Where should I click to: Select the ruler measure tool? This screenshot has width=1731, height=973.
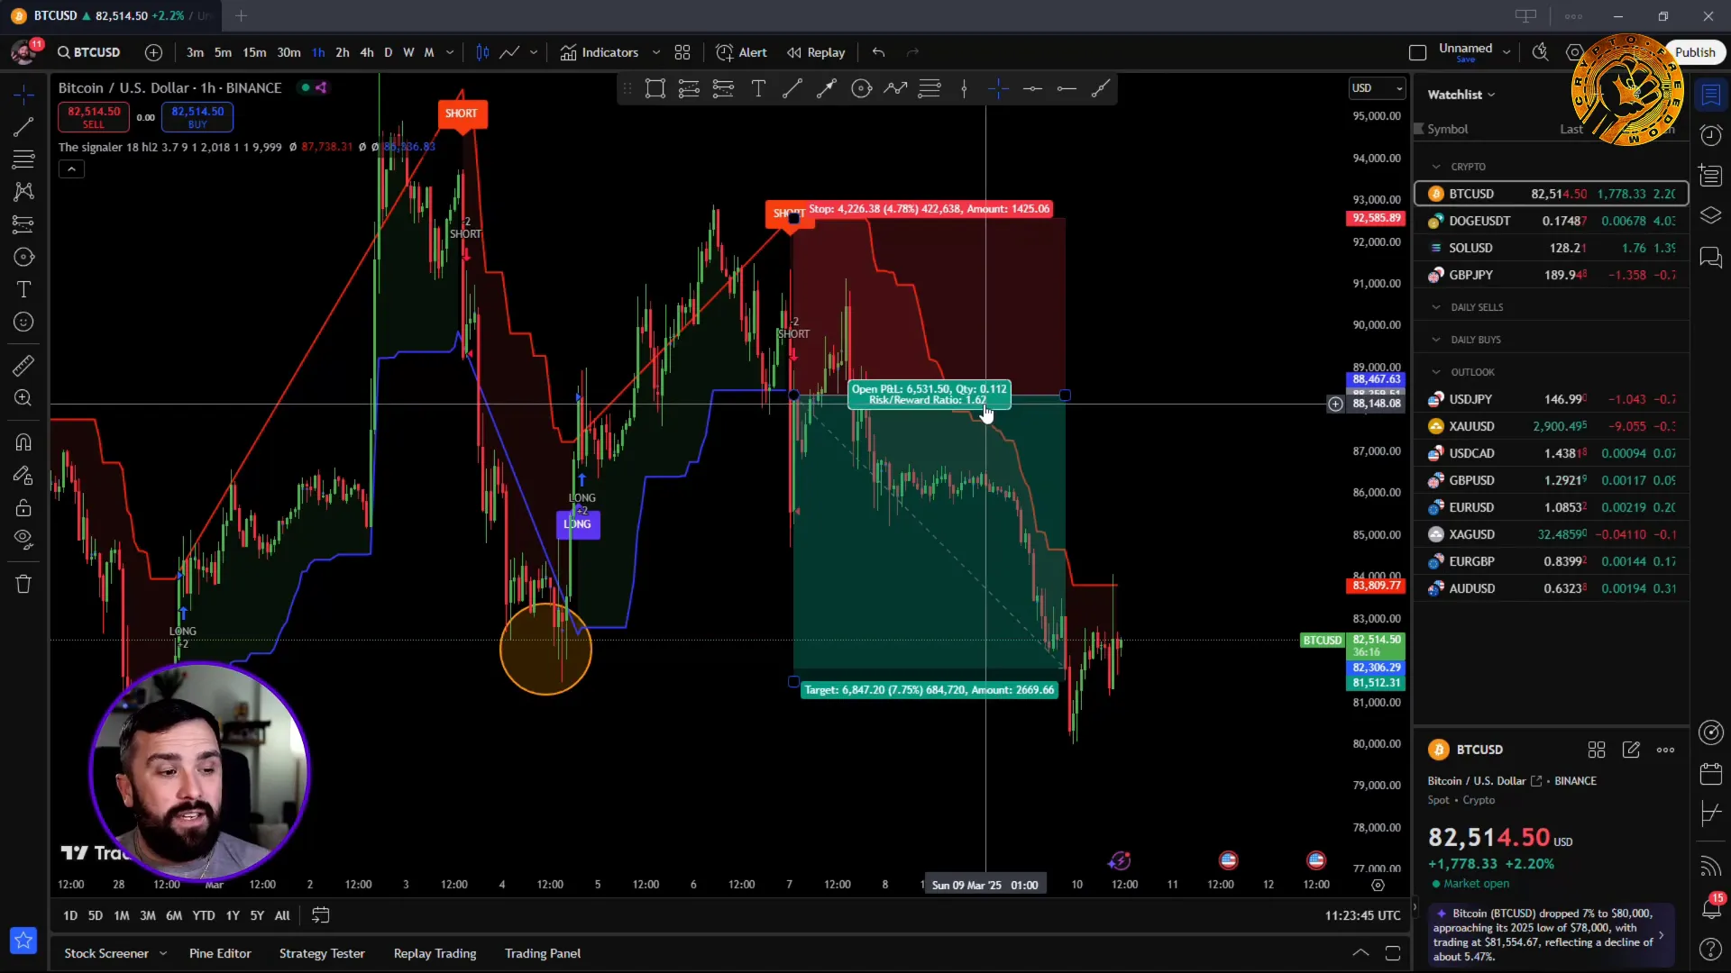click(x=23, y=365)
